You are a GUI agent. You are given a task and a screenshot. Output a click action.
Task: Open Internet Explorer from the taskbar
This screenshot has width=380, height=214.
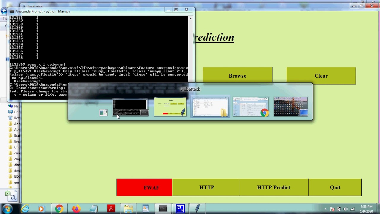pos(25,209)
